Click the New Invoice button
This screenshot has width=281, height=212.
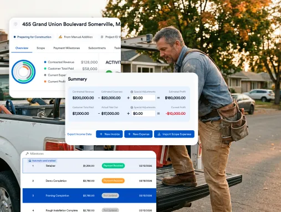click(x=109, y=134)
